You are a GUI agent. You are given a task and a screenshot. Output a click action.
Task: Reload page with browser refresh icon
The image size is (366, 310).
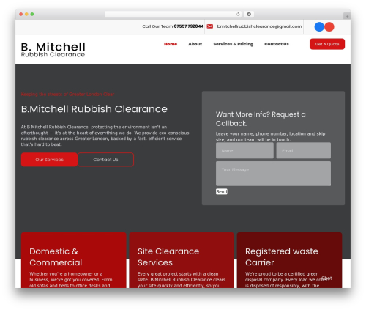pyautogui.click(x=238, y=14)
